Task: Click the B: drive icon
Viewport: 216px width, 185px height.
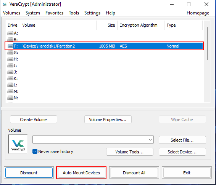Action: click(10, 40)
